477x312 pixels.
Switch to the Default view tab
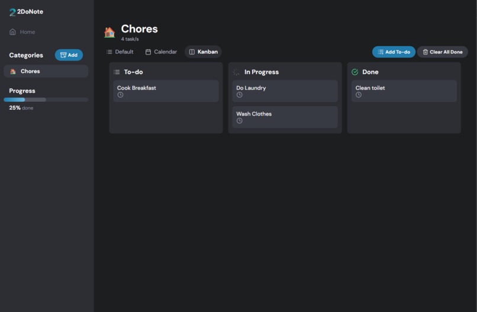(x=120, y=52)
